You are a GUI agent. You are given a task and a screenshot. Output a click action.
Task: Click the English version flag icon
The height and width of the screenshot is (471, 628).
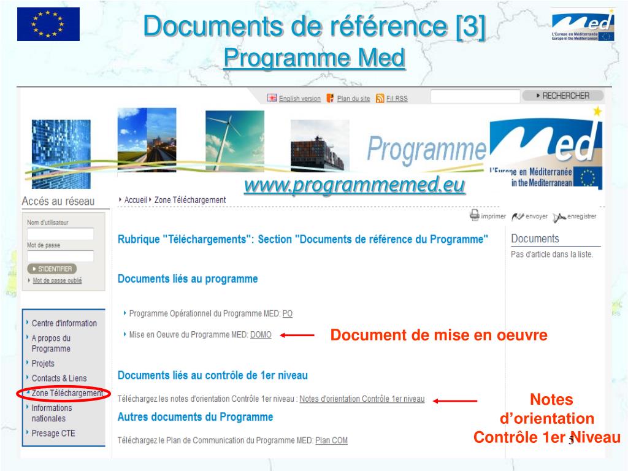pyautogui.click(x=272, y=98)
